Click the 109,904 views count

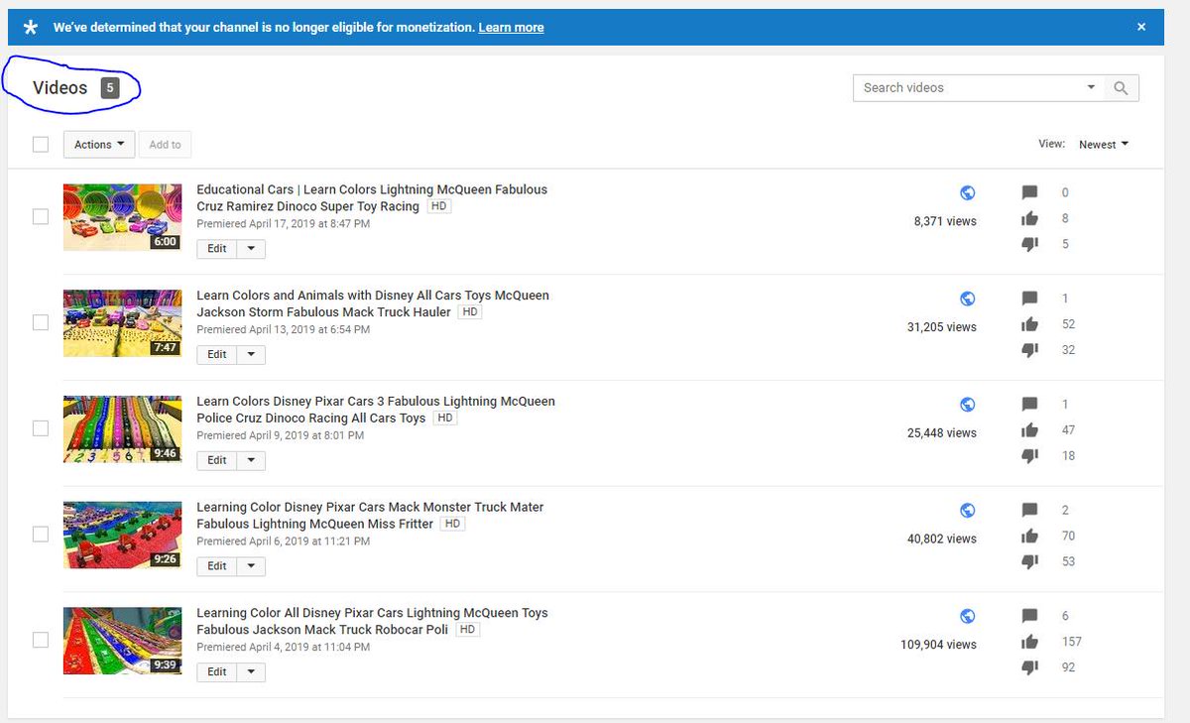[938, 645]
